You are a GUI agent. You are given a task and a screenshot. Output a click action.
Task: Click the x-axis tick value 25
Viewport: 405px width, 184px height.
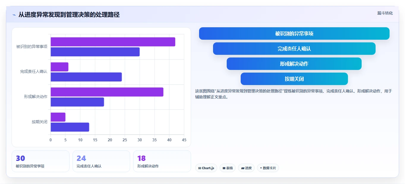[x=125, y=140]
